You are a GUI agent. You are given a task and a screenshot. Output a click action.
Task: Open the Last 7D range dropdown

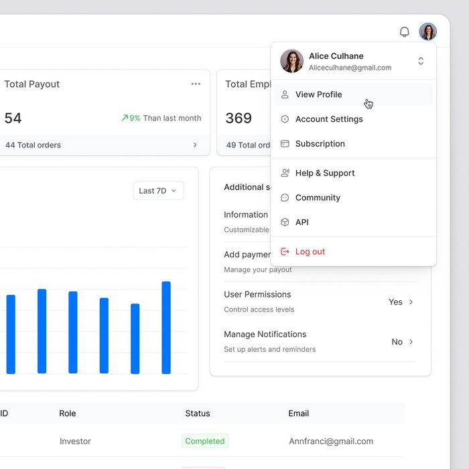tap(158, 191)
